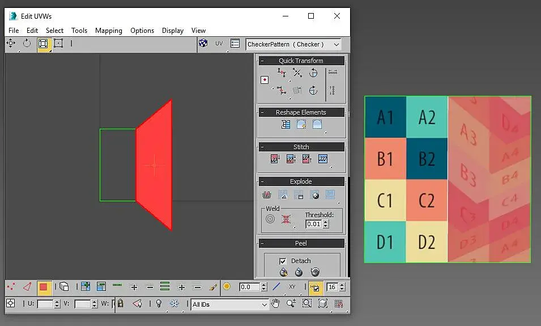Click the Target Weld icon
Screen dimensions: 541x326
tap(270, 219)
